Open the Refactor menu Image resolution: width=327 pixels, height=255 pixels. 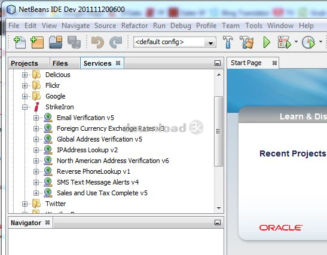point(135,26)
